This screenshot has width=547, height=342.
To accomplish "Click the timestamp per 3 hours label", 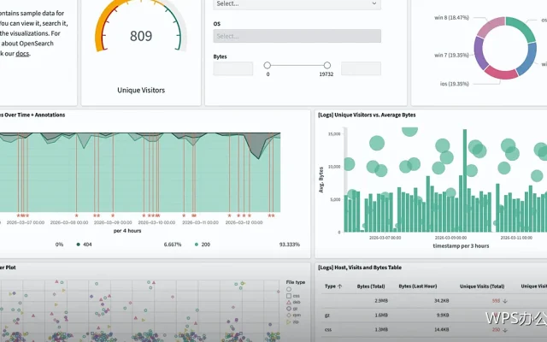I will pyautogui.click(x=461, y=245).
